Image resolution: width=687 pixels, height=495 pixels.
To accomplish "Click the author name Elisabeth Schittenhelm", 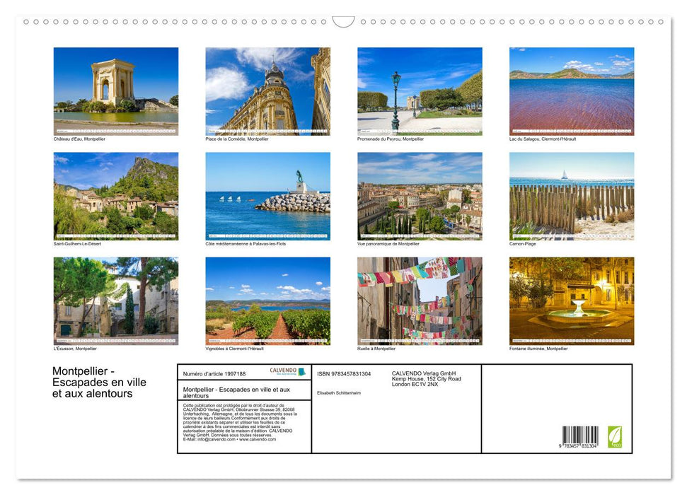I will coord(340,392).
